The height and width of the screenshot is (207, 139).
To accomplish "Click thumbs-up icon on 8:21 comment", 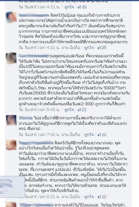I will [99, 197].
